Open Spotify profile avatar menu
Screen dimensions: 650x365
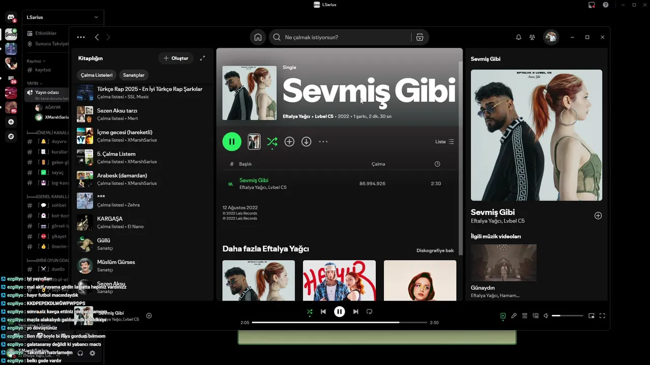551,37
